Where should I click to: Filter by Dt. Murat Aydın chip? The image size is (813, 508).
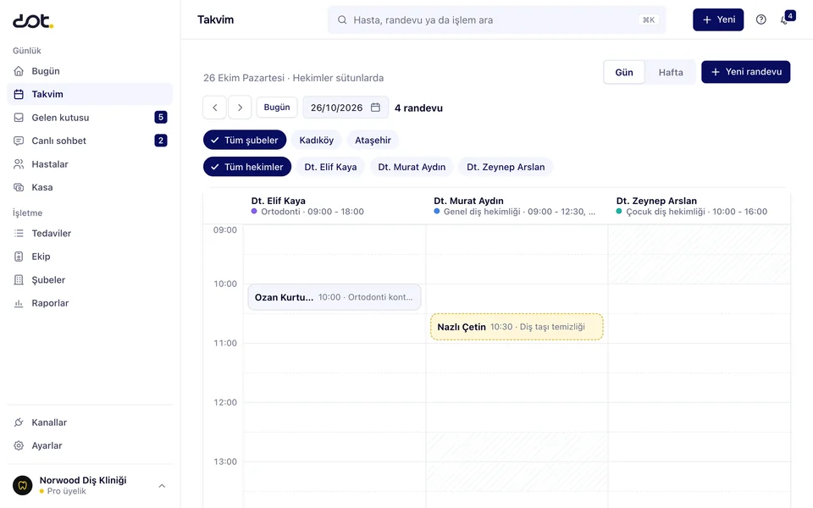tap(412, 167)
